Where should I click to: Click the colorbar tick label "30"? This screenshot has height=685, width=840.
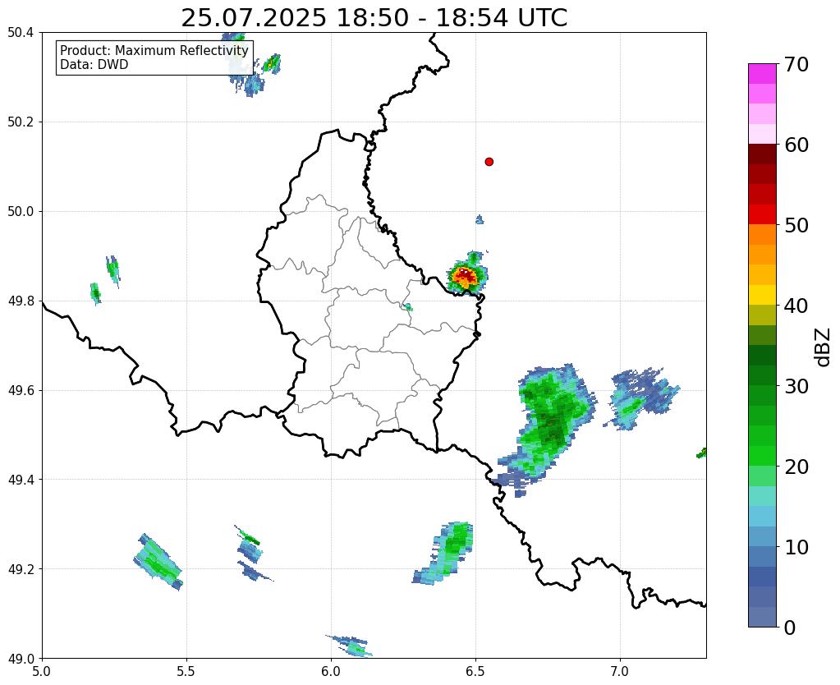click(796, 386)
